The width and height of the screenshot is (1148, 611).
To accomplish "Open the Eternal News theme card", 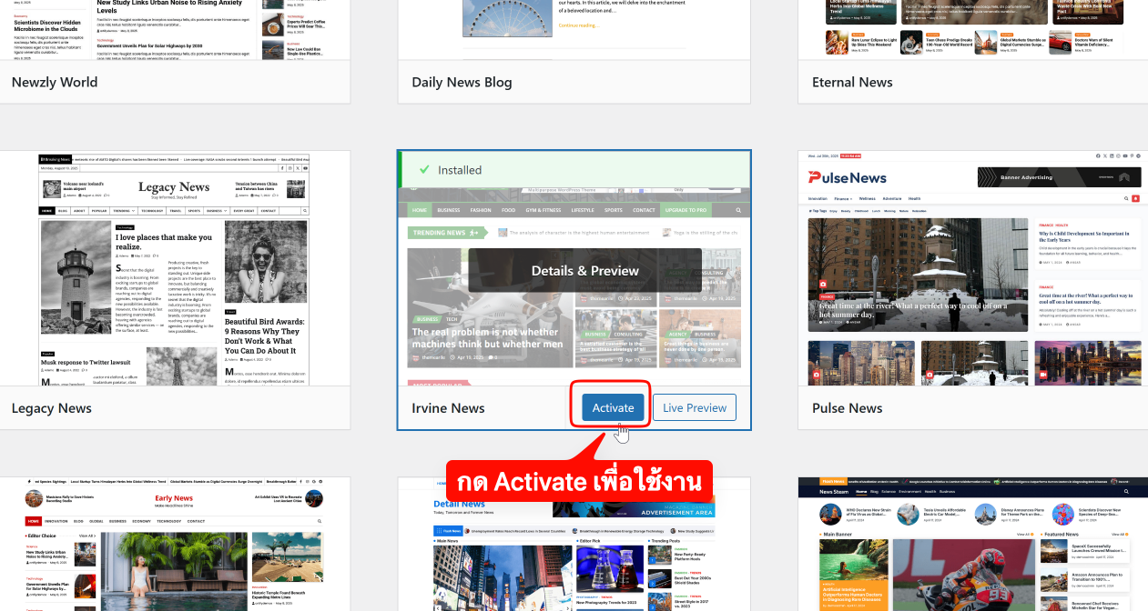I will click(x=852, y=82).
